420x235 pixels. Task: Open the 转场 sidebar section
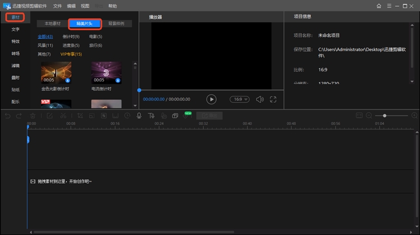[x=15, y=54]
